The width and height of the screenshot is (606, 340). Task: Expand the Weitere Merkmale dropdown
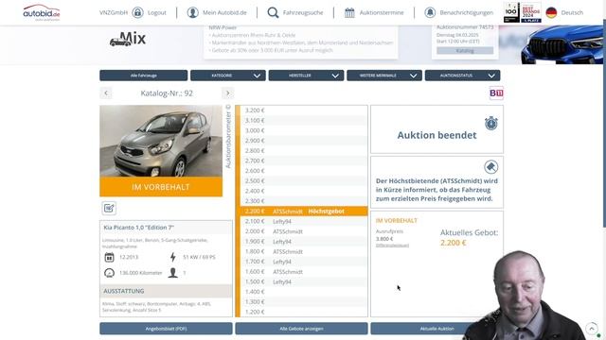pos(384,76)
